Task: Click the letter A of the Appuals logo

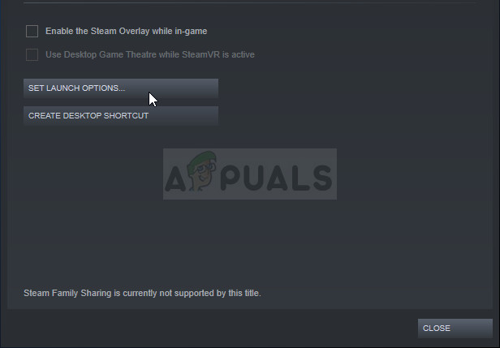Action: (x=175, y=178)
